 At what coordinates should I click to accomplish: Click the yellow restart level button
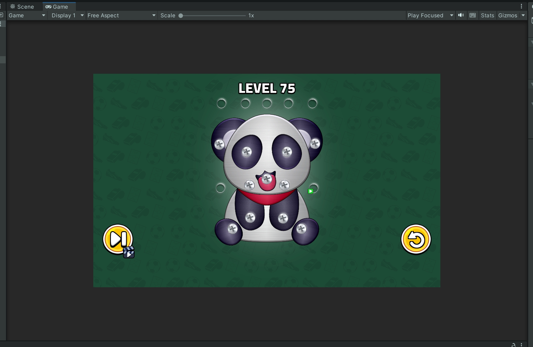[x=416, y=239]
